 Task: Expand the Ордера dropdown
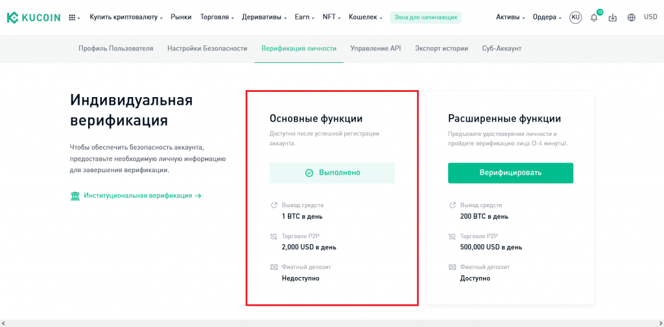click(547, 17)
